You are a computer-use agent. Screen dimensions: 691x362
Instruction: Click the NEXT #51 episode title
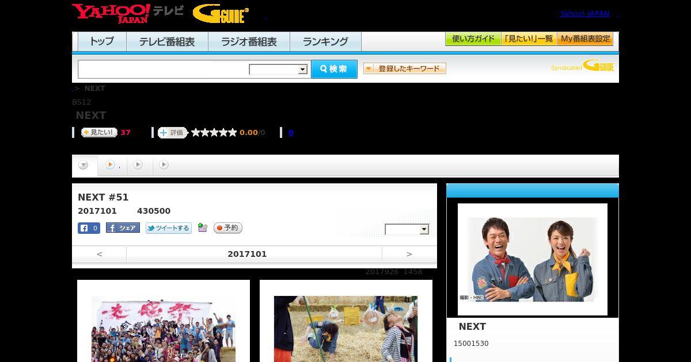tap(103, 197)
